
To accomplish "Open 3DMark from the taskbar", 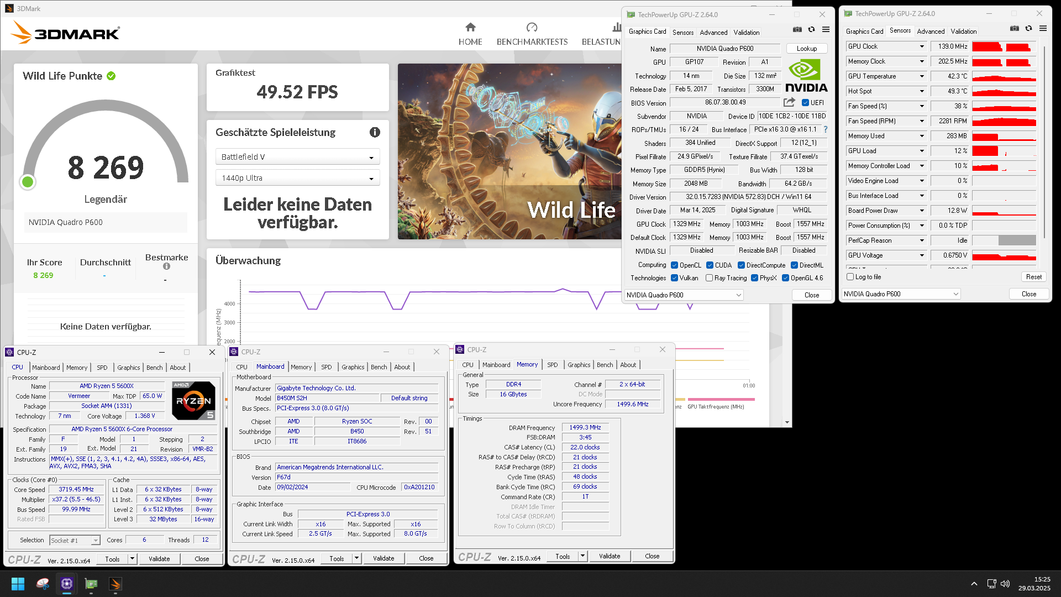I will point(115,584).
